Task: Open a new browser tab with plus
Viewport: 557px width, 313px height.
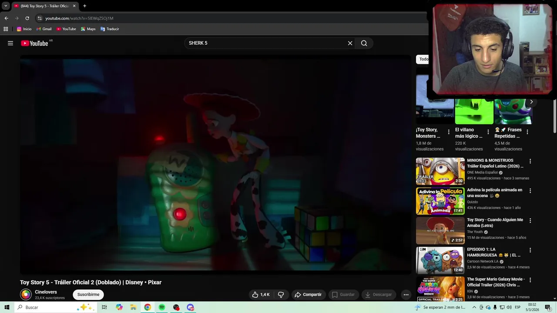Action: [x=84, y=6]
